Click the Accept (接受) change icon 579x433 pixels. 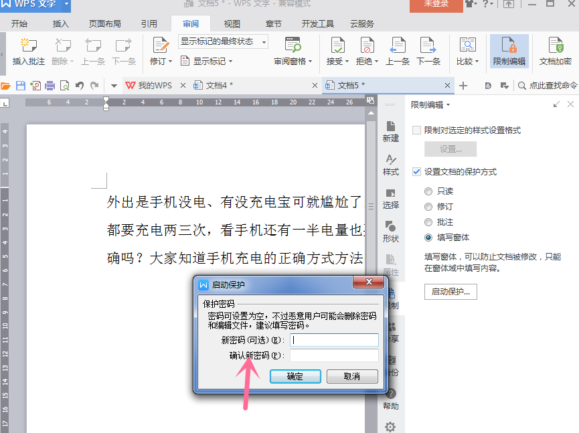337,46
